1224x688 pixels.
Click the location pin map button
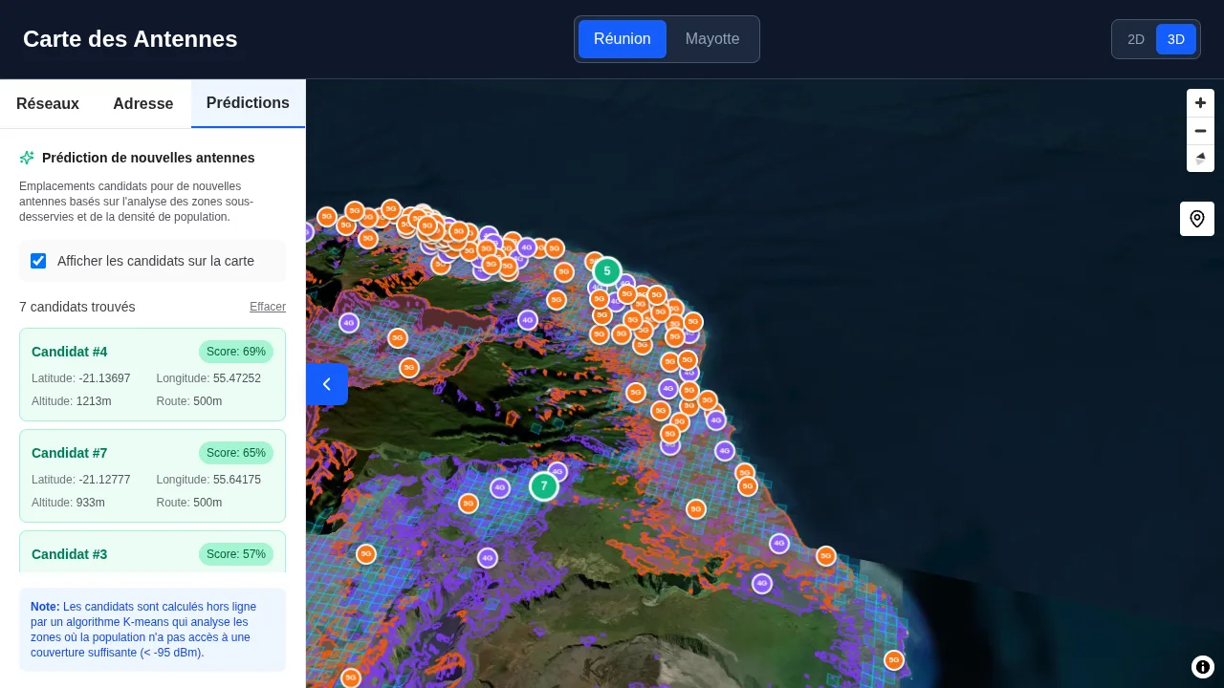click(1197, 219)
